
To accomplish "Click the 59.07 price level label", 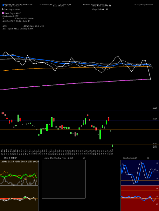I will (155, 119).
